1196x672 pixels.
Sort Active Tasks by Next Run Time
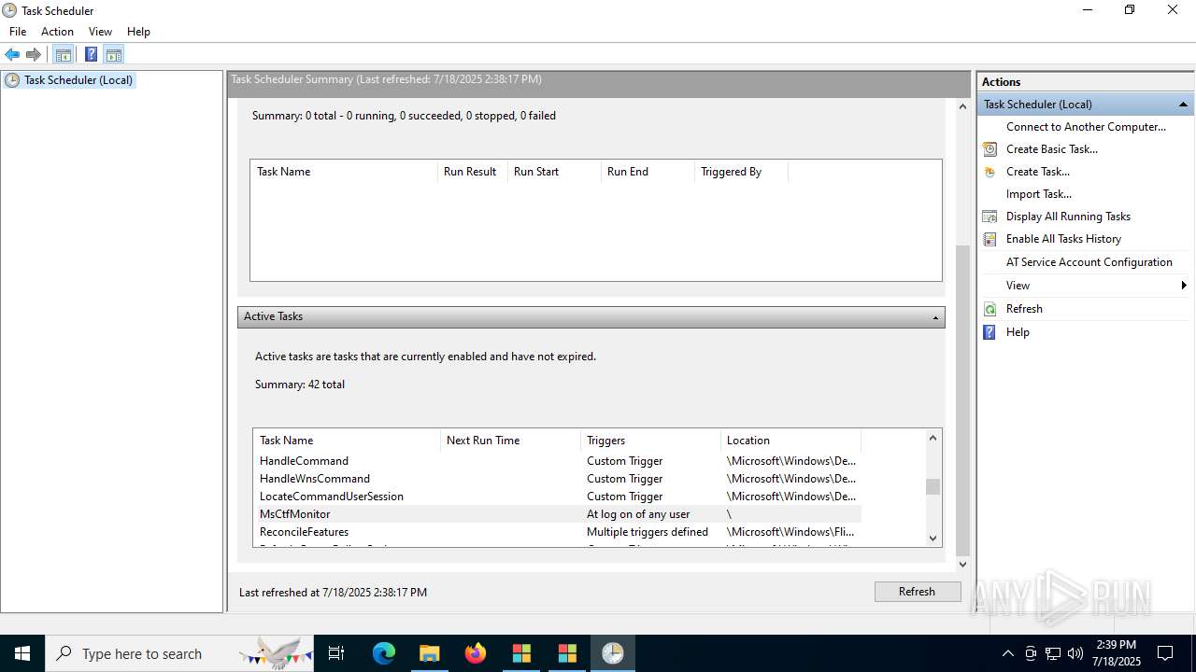click(510, 441)
